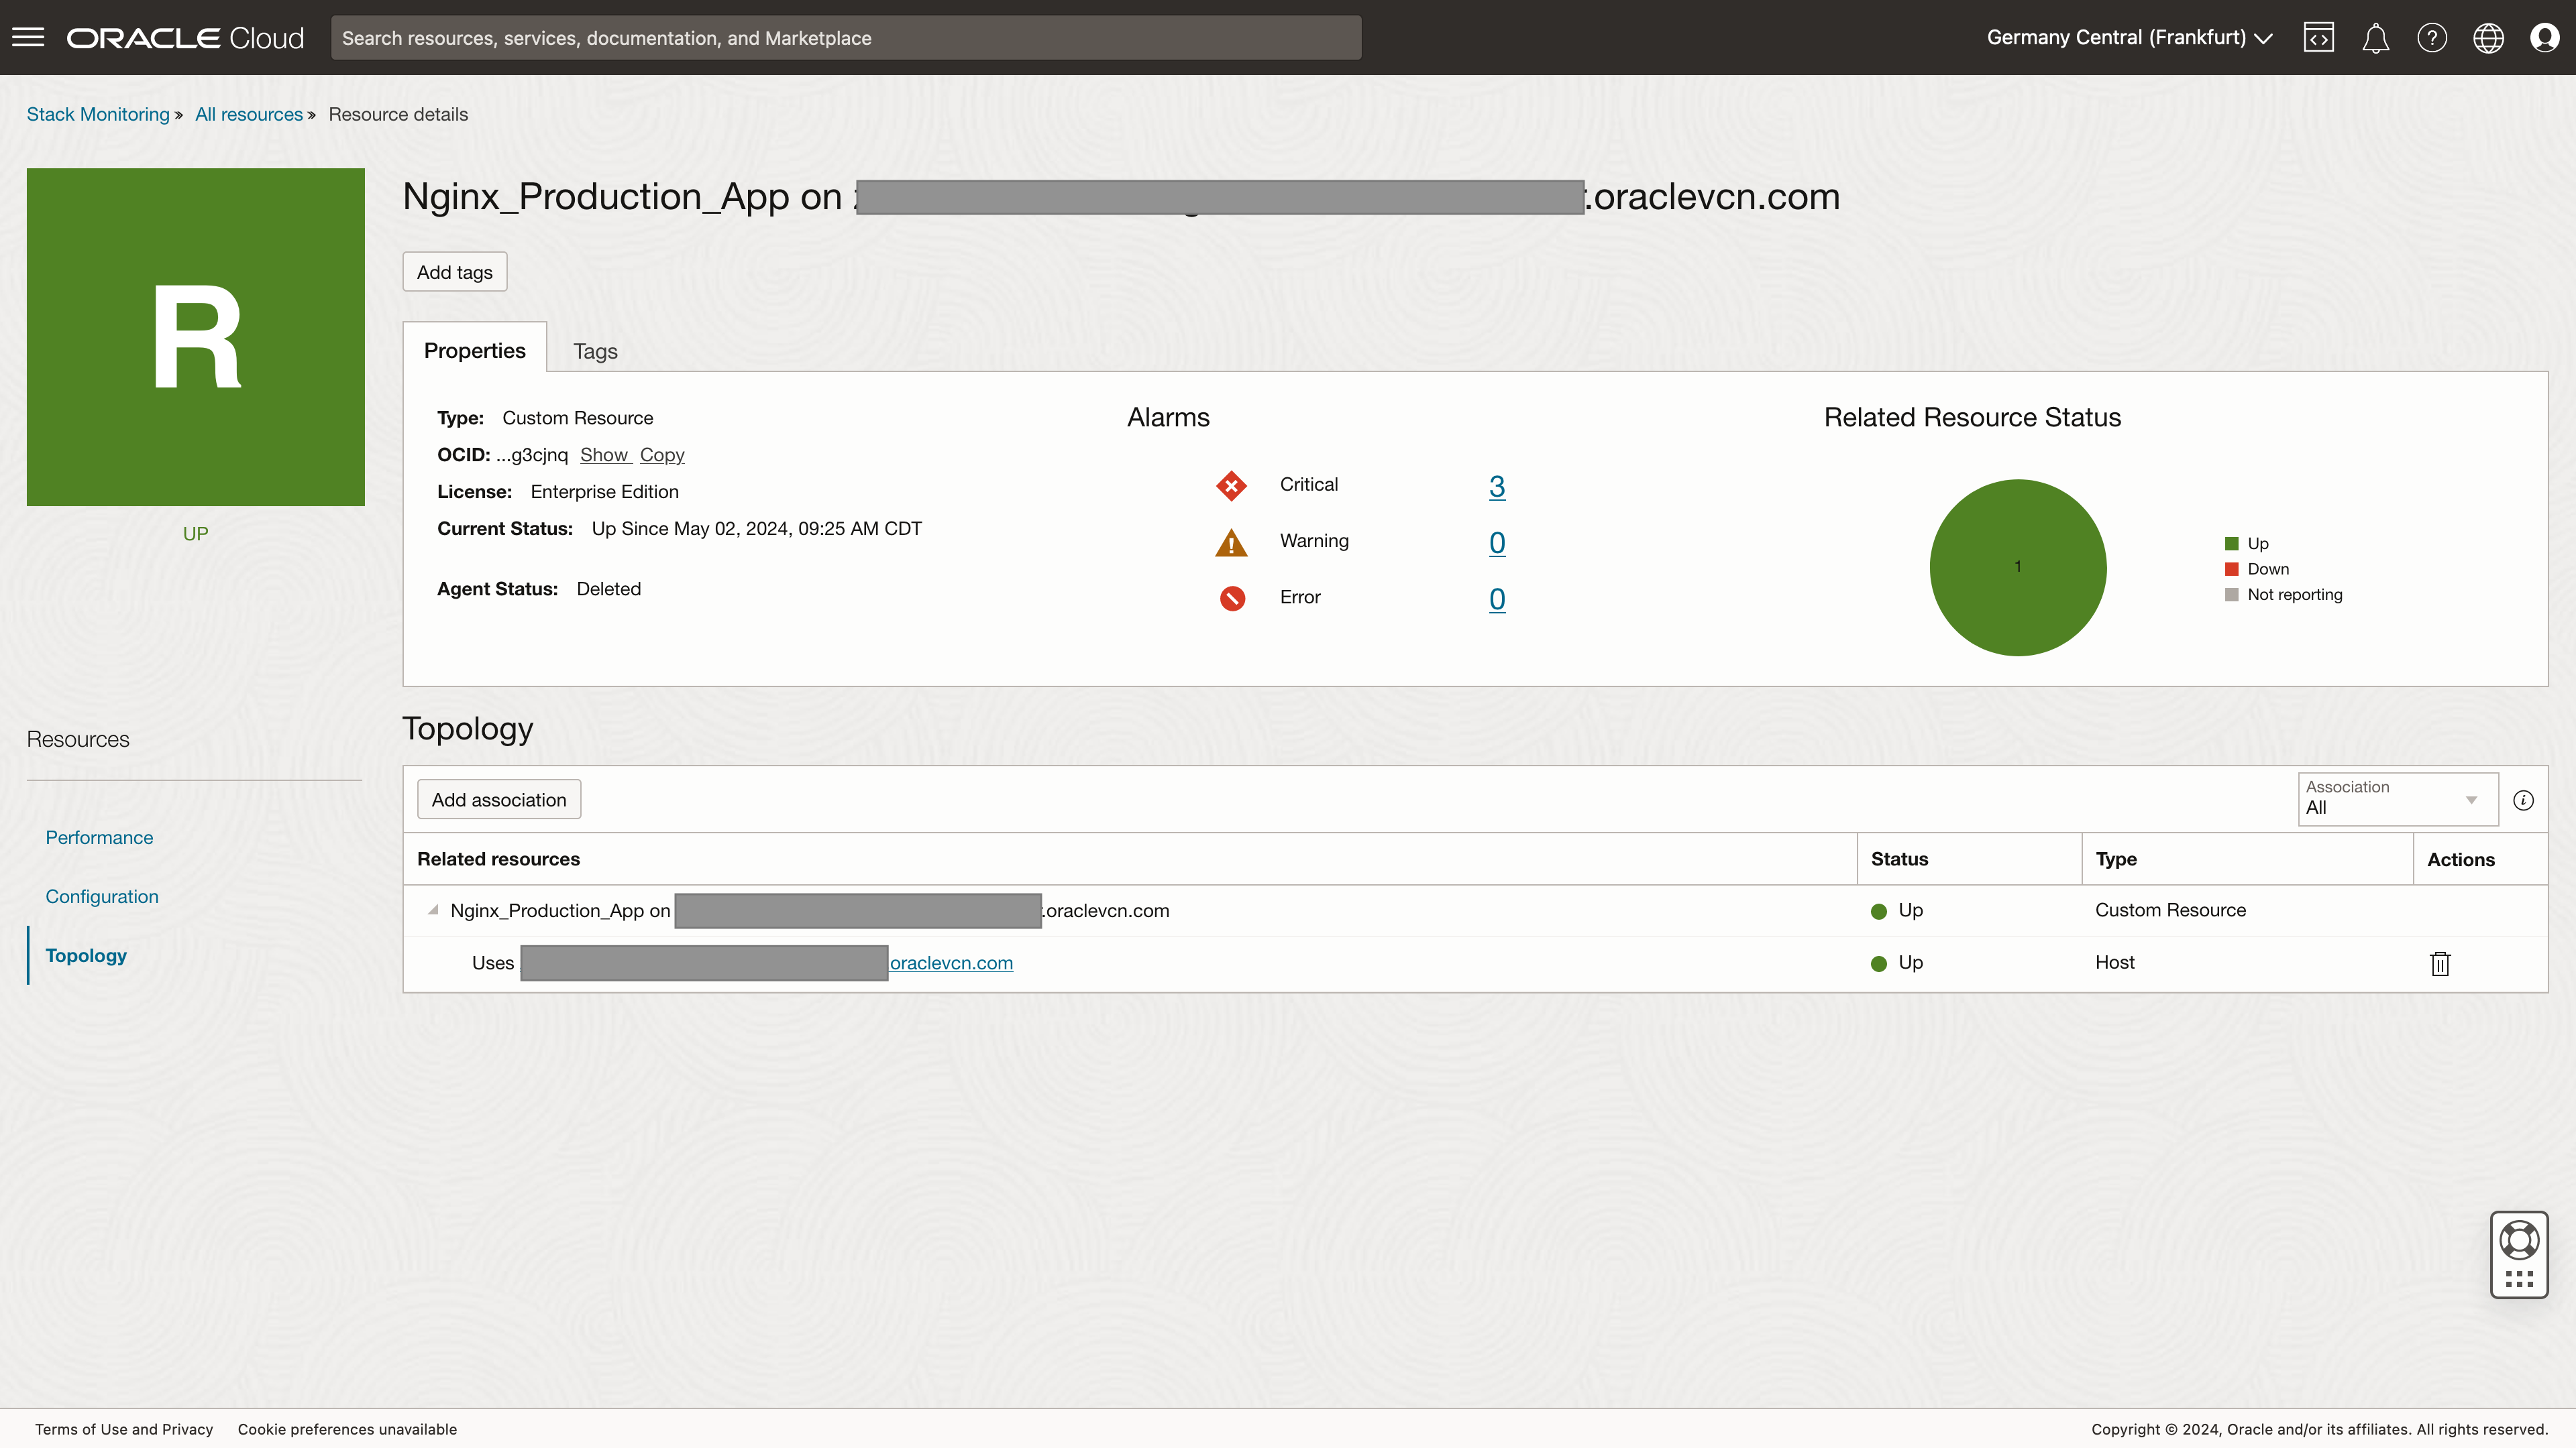
Task: Open the topology information info icon
Action: (2524, 800)
